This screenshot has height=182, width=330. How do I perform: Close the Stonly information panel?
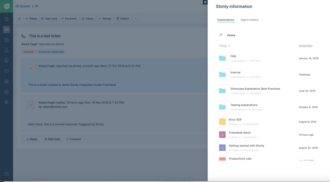[205, 2]
